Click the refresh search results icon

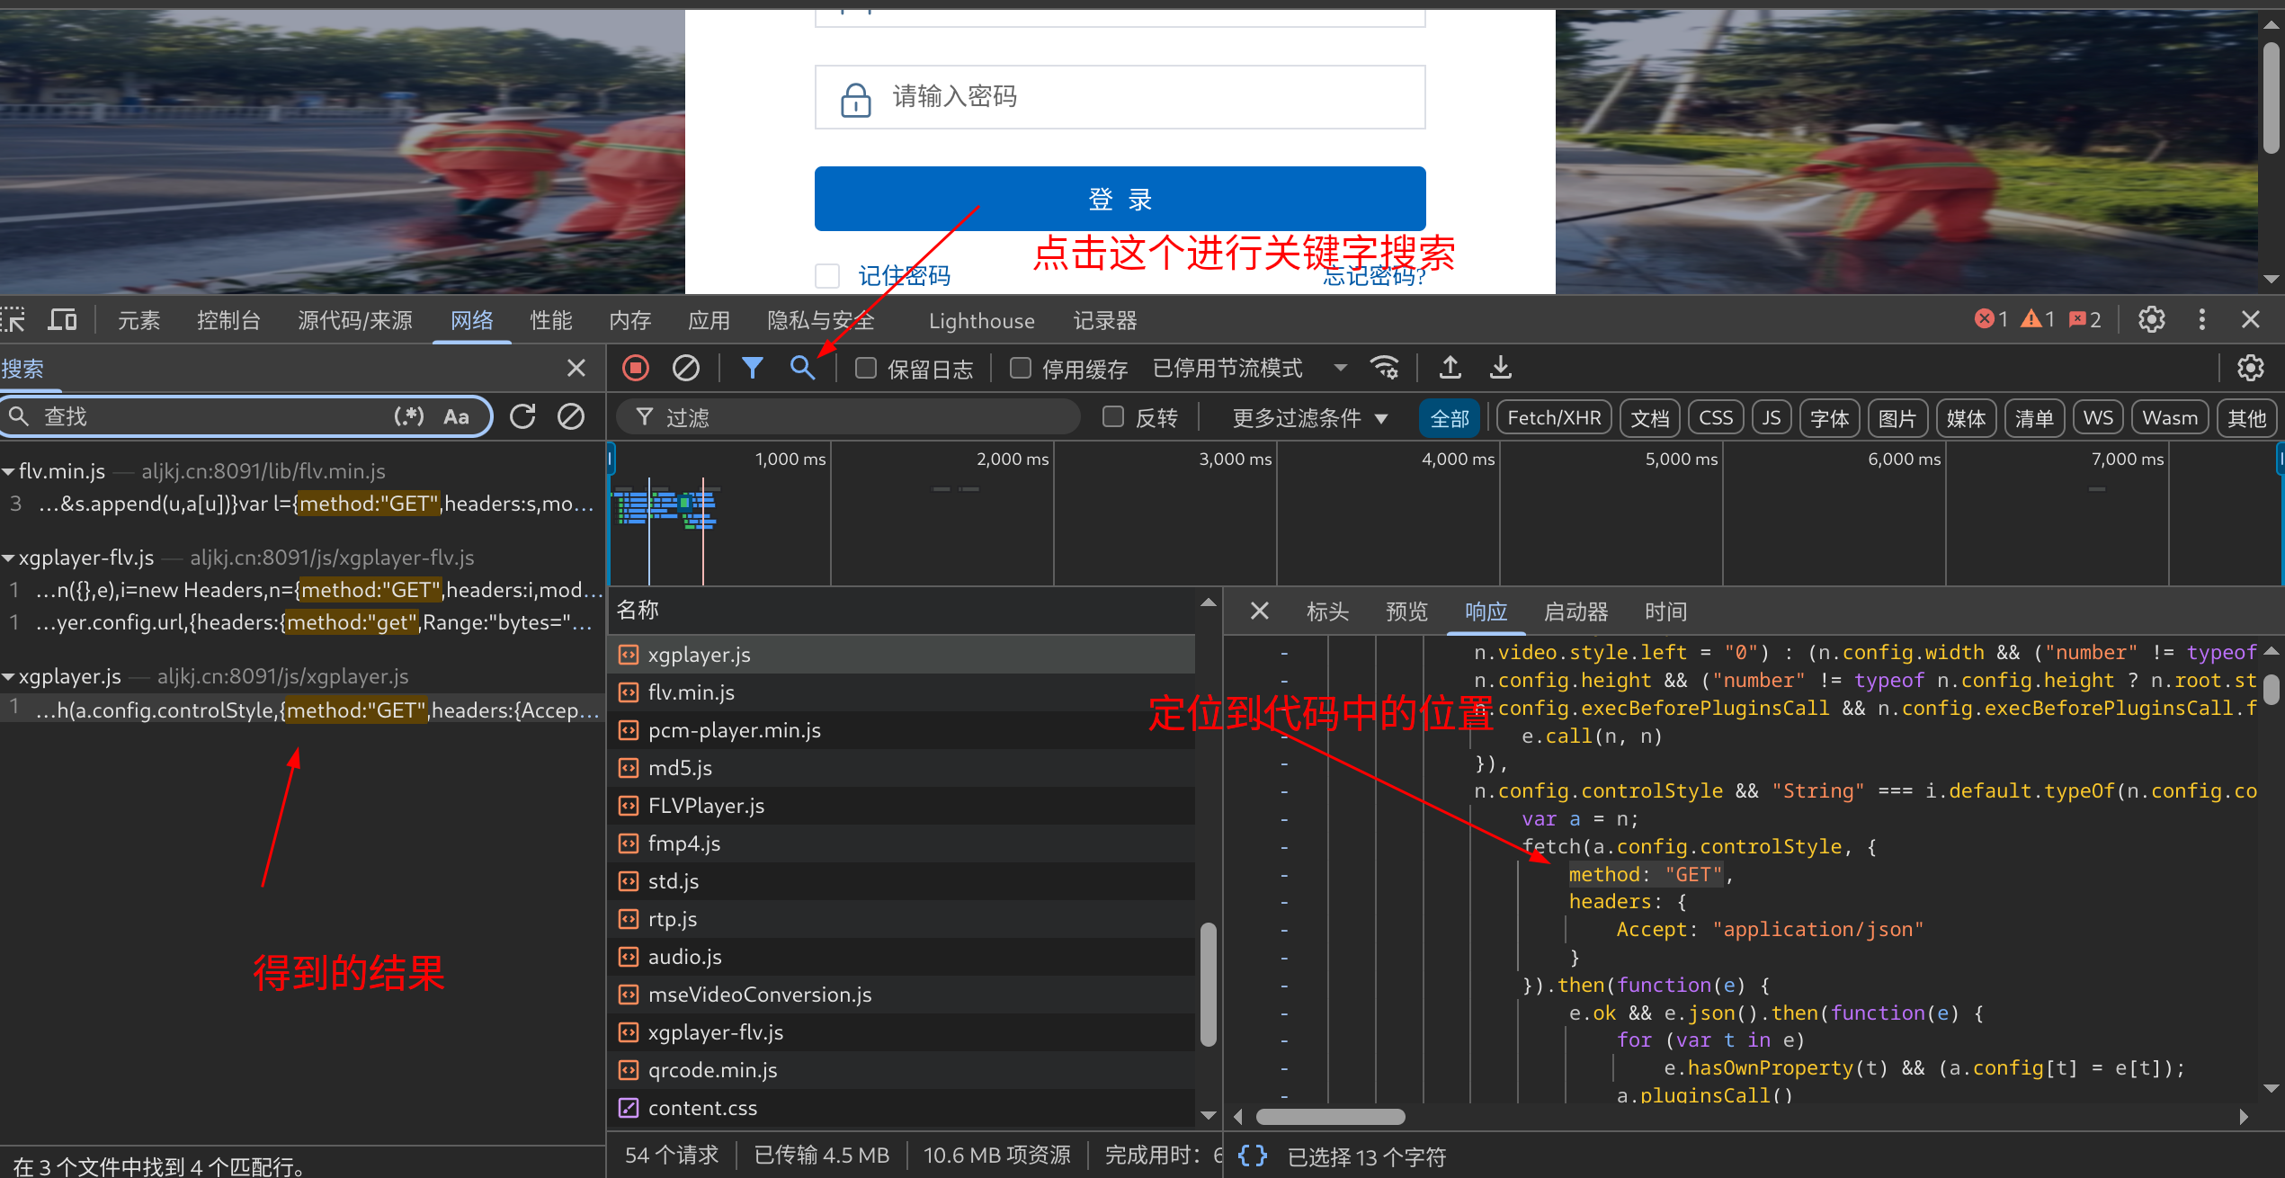522,416
